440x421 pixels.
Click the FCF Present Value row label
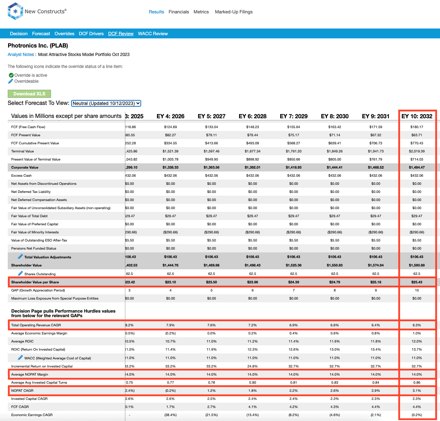click(26, 135)
